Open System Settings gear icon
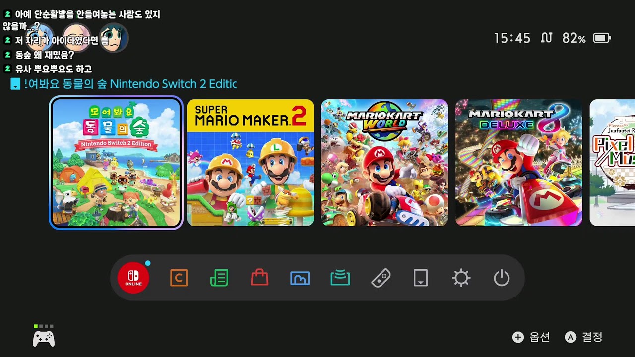Image resolution: width=635 pixels, height=357 pixels. (461, 278)
